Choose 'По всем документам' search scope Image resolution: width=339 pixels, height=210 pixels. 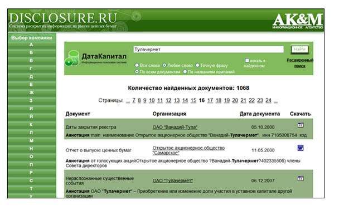coord(137,71)
